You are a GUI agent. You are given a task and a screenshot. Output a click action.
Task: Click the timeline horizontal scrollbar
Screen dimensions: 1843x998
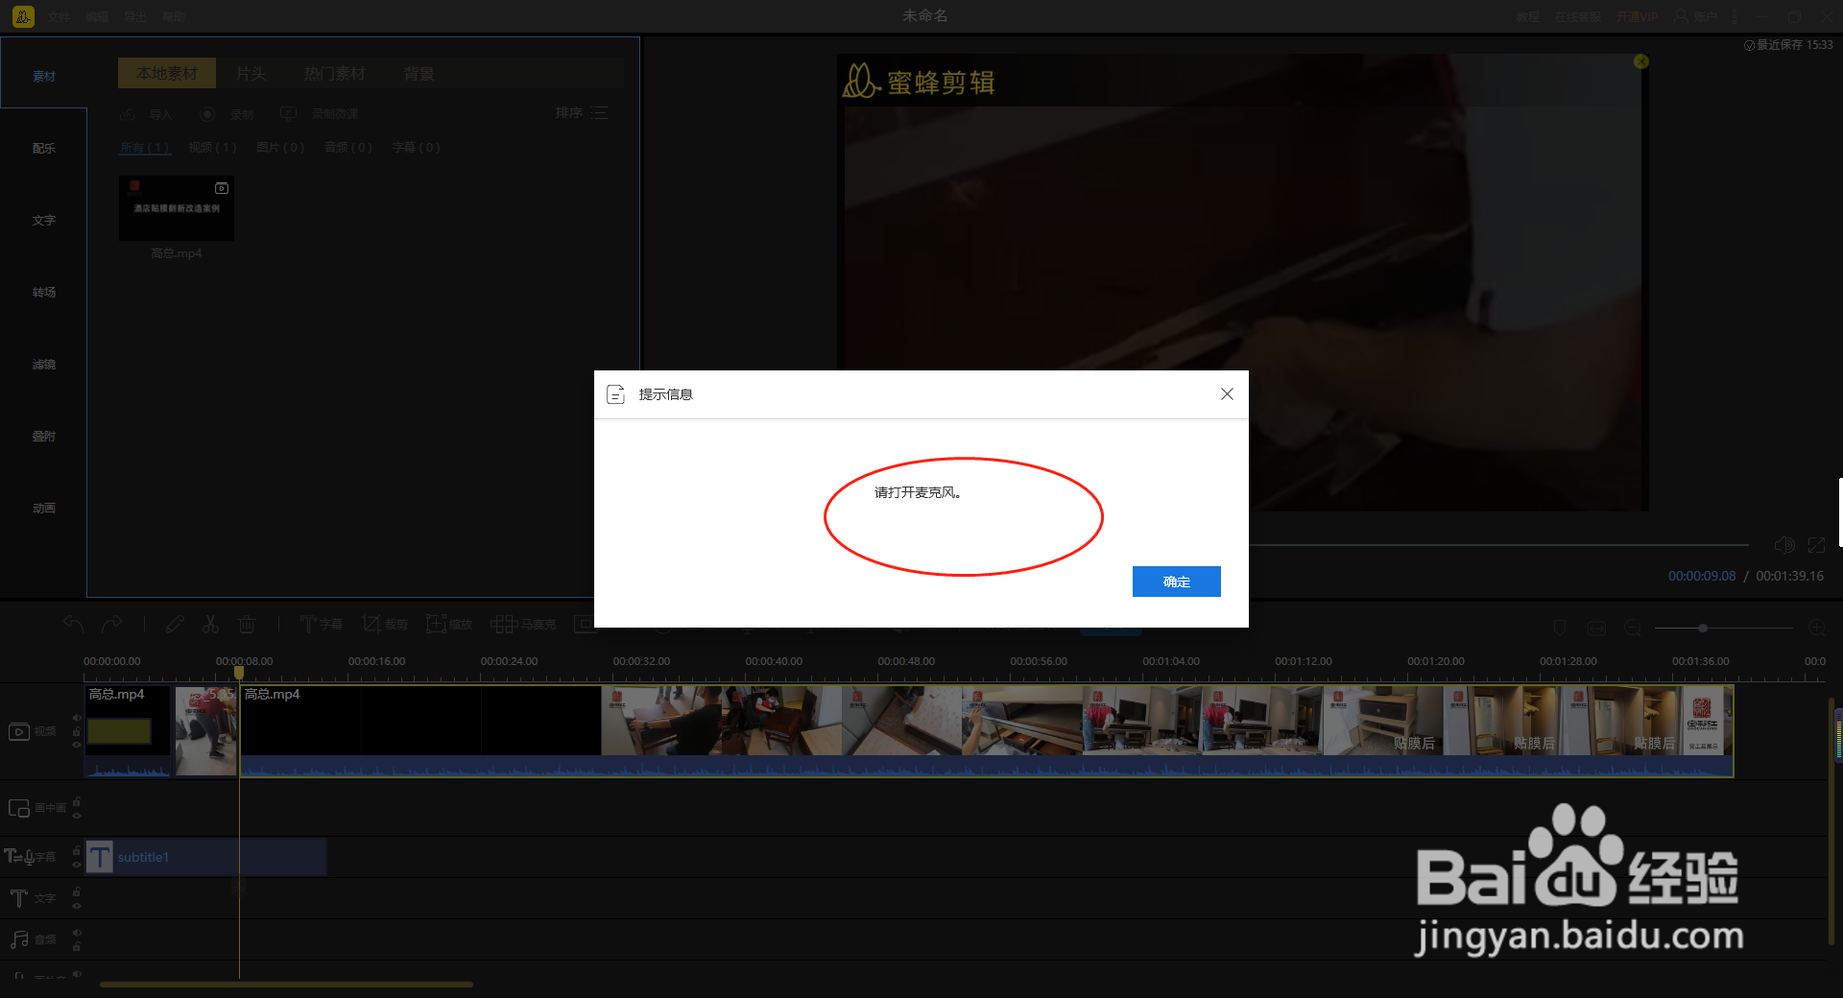286,984
